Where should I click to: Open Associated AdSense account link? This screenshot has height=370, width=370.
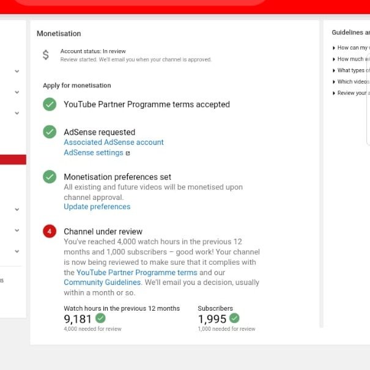tap(114, 142)
